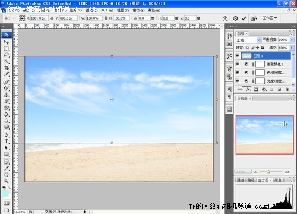Image resolution: width=297 pixels, height=214 pixels.
Task: Open the status bar info arrow
Action: [85, 212]
